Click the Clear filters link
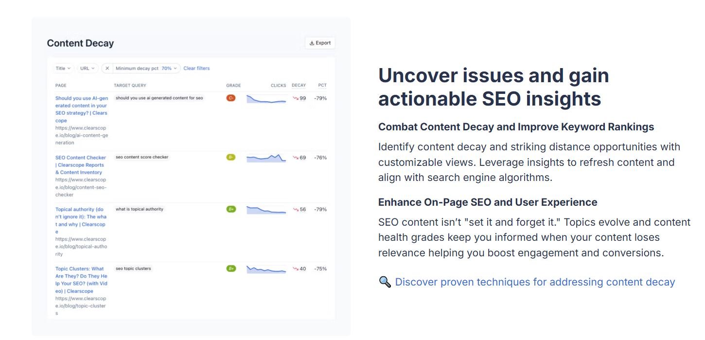The width and height of the screenshot is (705, 340). tap(196, 69)
